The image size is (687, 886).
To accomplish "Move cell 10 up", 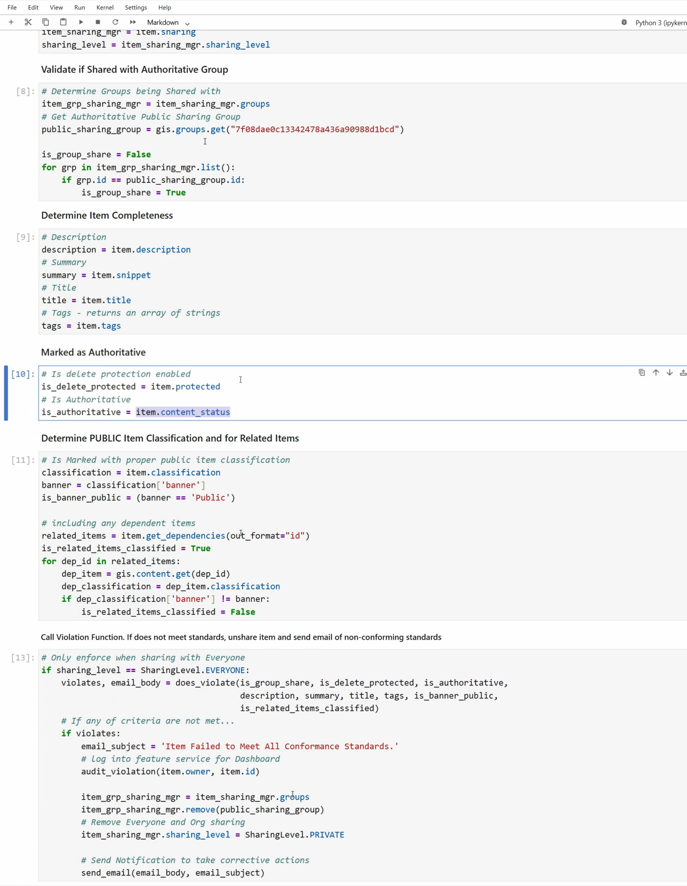I will (x=656, y=372).
